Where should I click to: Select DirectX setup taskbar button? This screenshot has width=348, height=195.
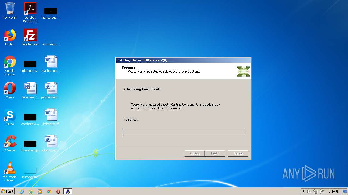pyautogui.click(x=67, y=191)
